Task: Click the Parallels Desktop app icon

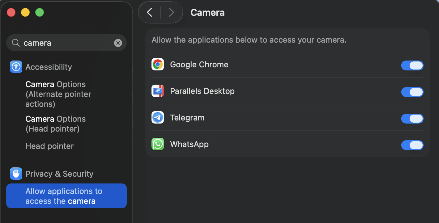Action: [x=158, y=91]
